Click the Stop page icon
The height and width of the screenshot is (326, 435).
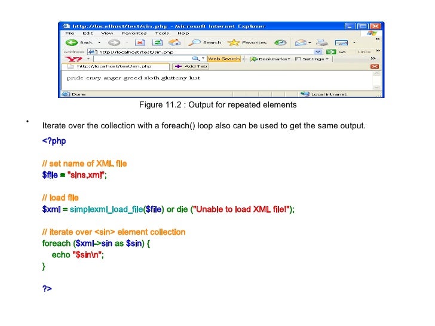tap(140, 42)
